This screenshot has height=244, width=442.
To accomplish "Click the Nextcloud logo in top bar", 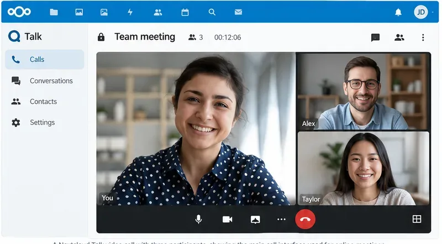I will click(x=19, y=12).
